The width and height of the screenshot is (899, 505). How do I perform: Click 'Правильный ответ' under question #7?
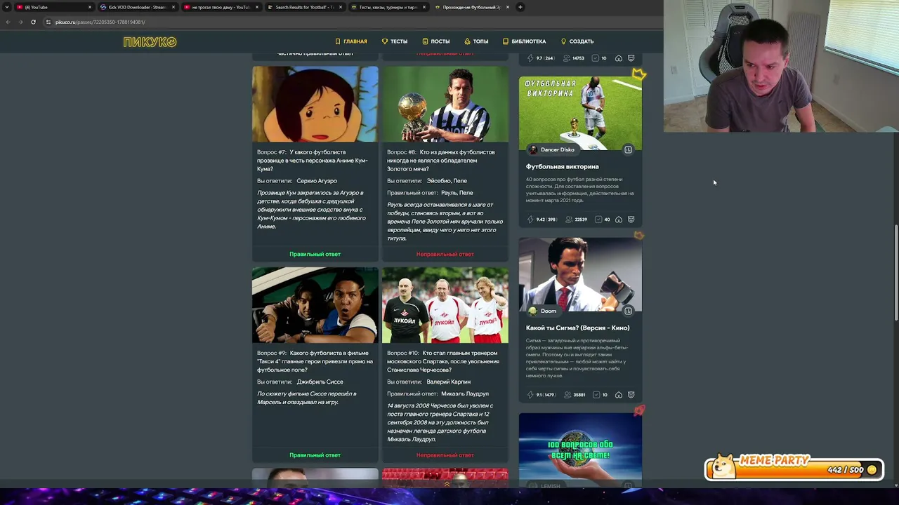pos(315,254)
